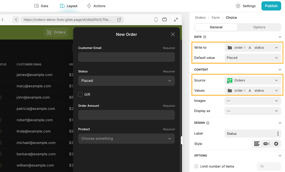Open the app via the new-tab icon
The image size is (285, 172).
click(x=119, y=20)
